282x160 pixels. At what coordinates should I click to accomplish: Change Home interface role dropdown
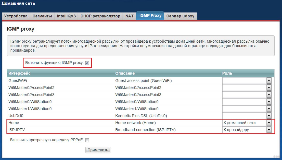[247, 123]
